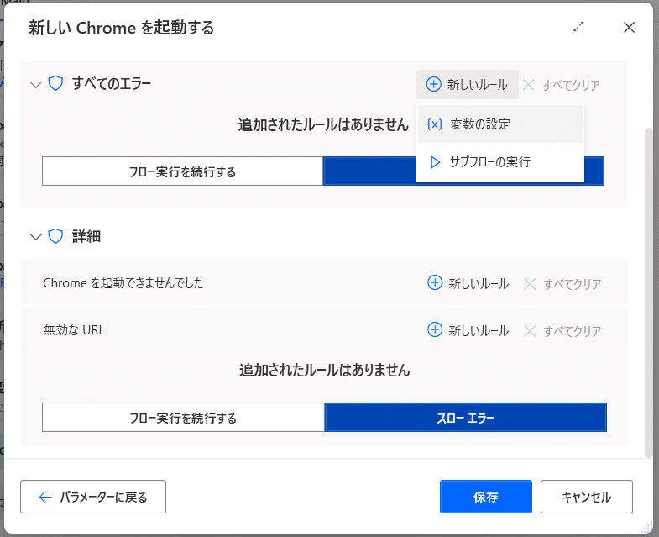Click the X icon of すべてクリア for 無効な URL
659x537 pixels.
tap(530, 331)
